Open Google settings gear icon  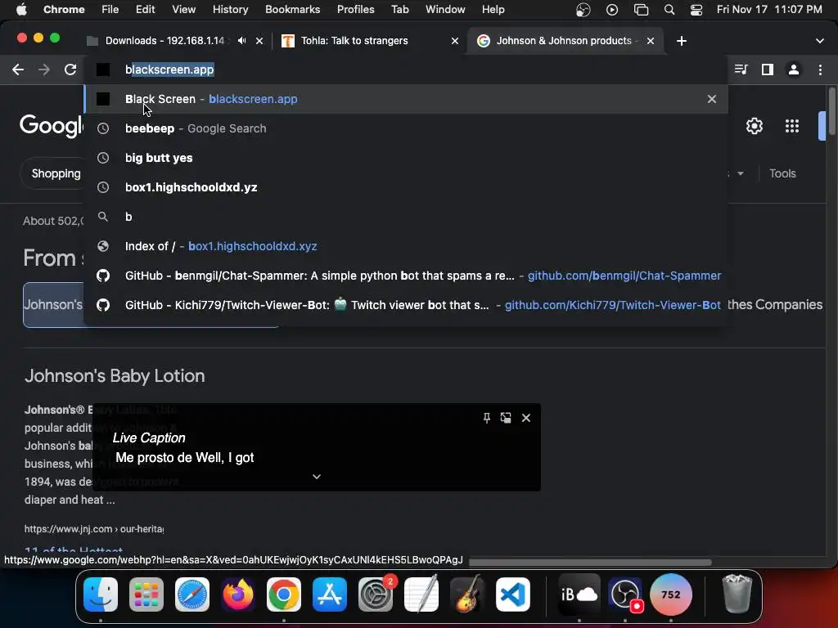click(x=754, y=126)
